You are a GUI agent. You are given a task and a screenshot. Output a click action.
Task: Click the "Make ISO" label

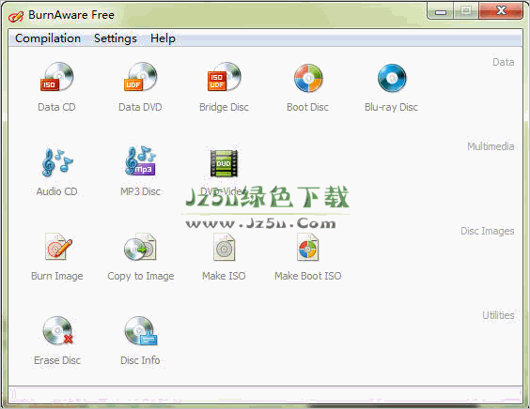tap(224, 276)
